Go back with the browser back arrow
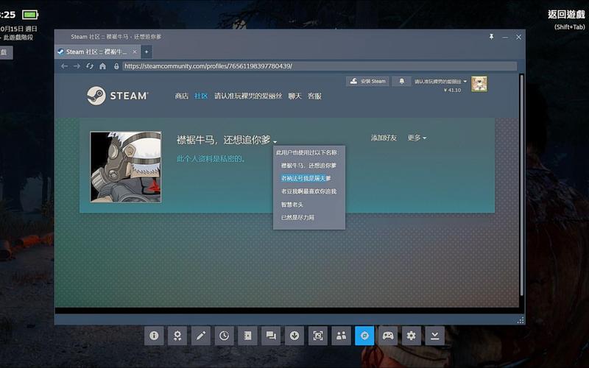Viewport: 589px width, 368px height. point(64,66)
